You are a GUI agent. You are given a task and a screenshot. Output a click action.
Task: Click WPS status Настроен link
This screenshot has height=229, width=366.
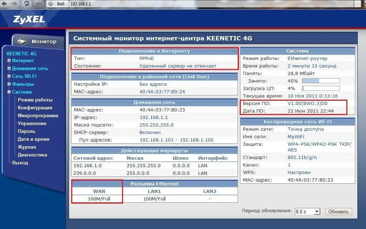pyautogui.click(x=299, y=172)
